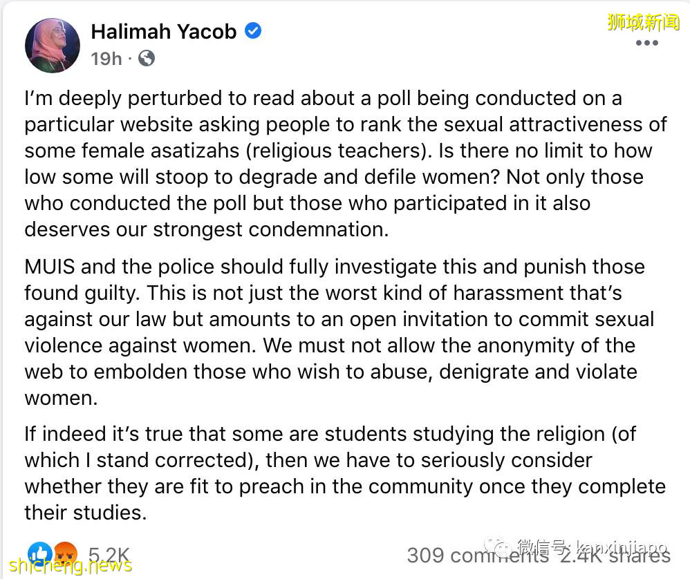Click the 狮城新闻 watermark label

coord(643,22)
